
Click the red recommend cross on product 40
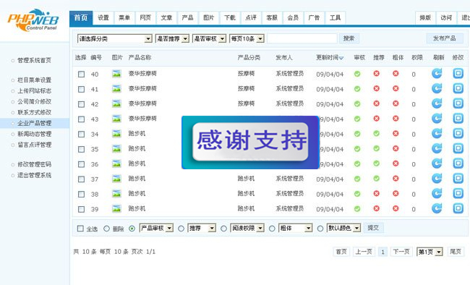[x=377, y=74]
